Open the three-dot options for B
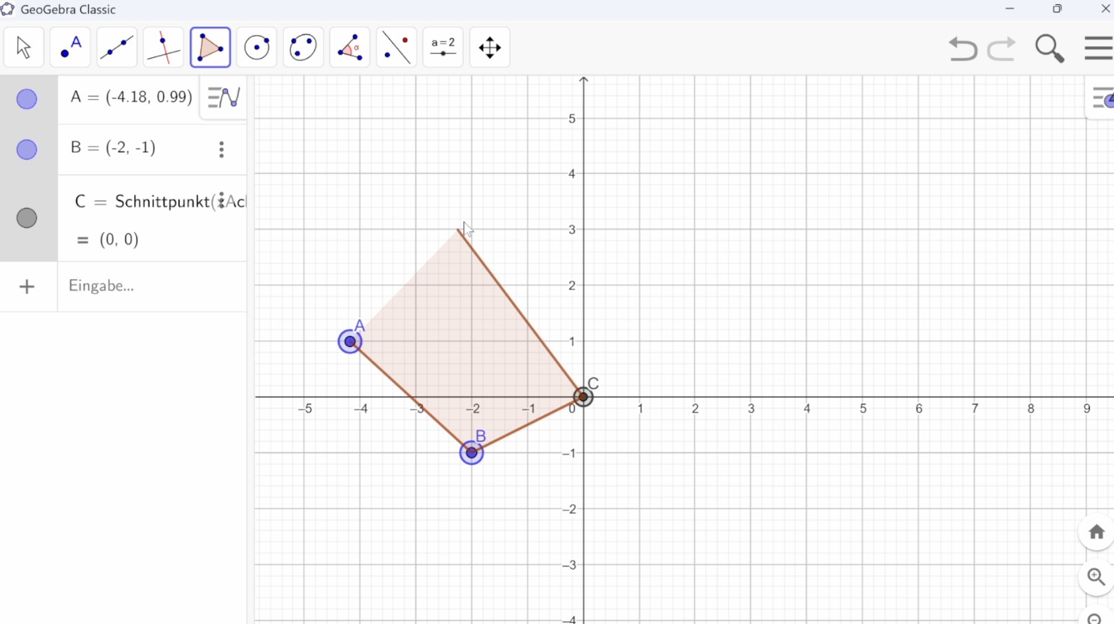 [221, 149]
